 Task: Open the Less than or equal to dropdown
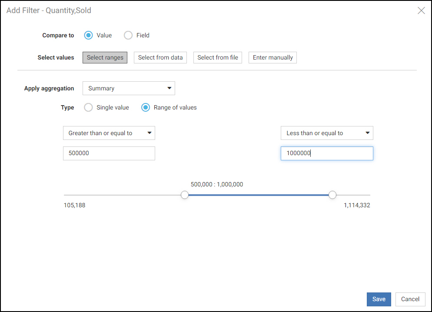pyautogui.click(x=326, y=133)
